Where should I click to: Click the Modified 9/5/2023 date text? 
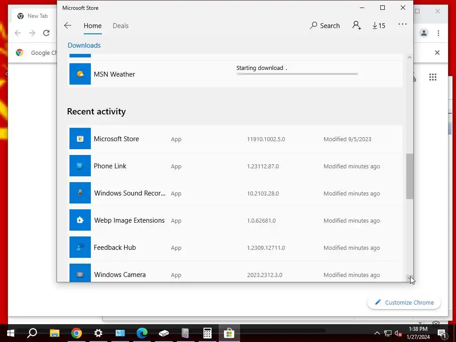click(347, 139)
